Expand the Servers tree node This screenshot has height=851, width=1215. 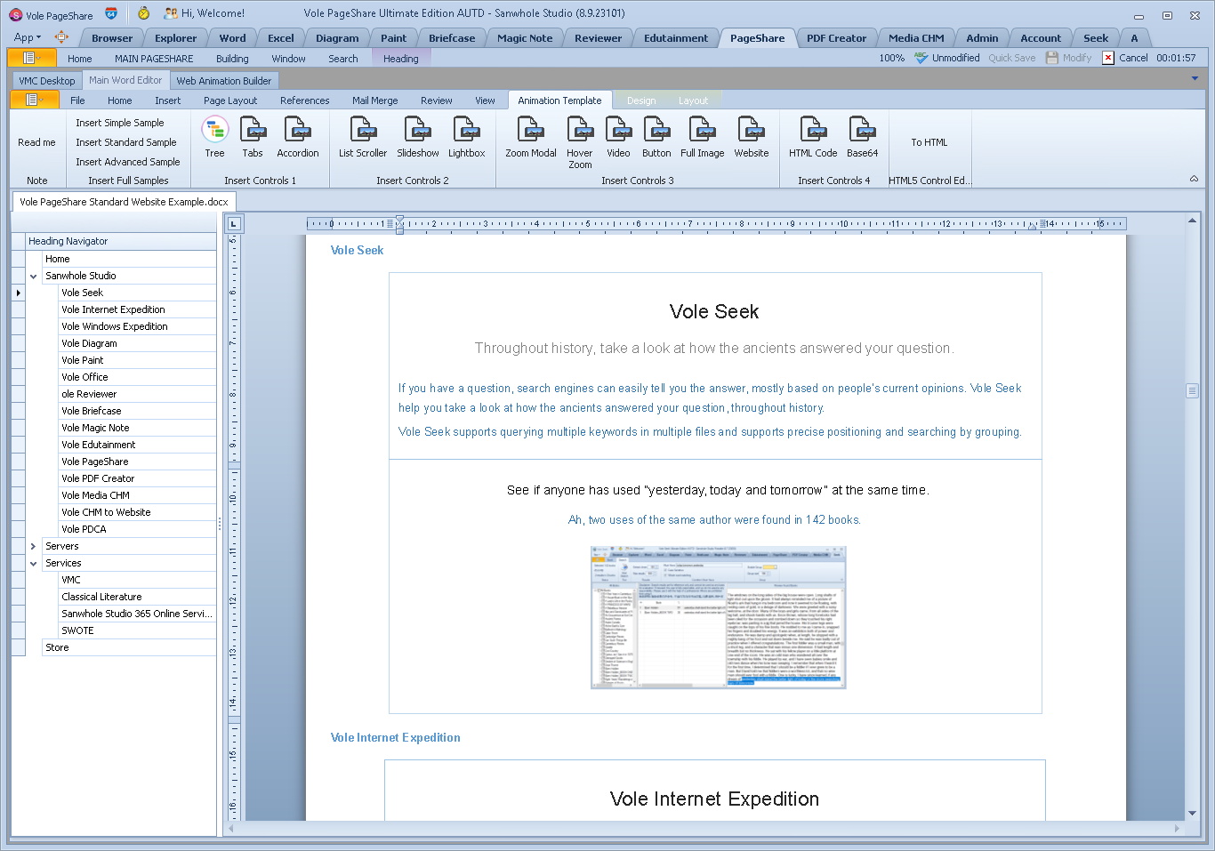pyautogui.click(x=34, y=546)
